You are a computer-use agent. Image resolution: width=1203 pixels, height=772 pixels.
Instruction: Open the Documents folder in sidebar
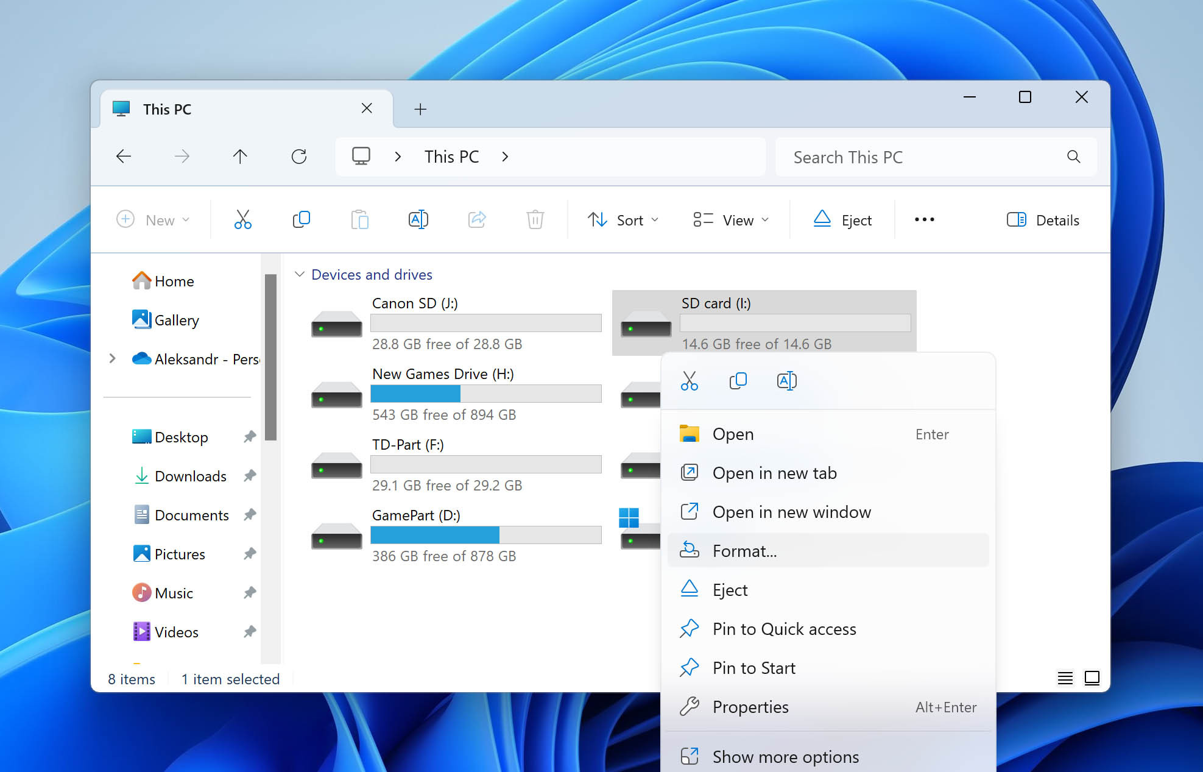180,515
